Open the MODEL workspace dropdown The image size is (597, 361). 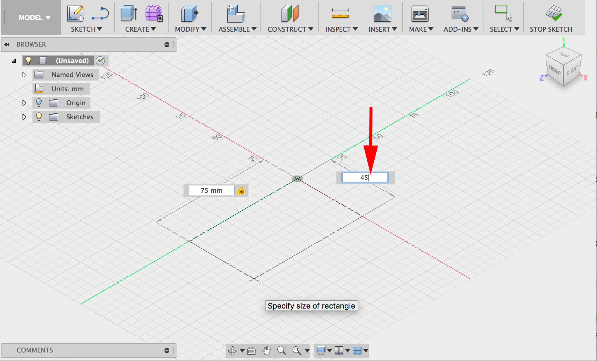click(35, 18)
